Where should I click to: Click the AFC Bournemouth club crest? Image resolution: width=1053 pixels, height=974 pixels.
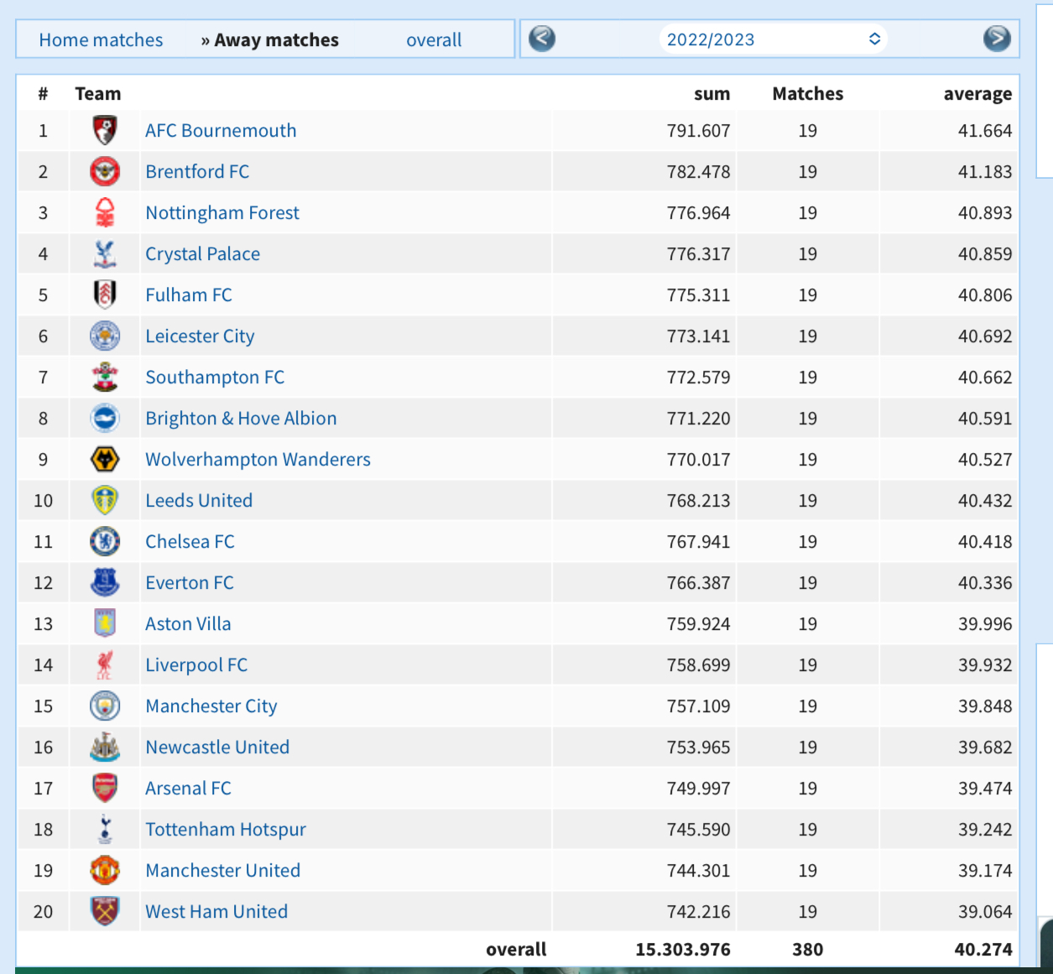(105, 130)
